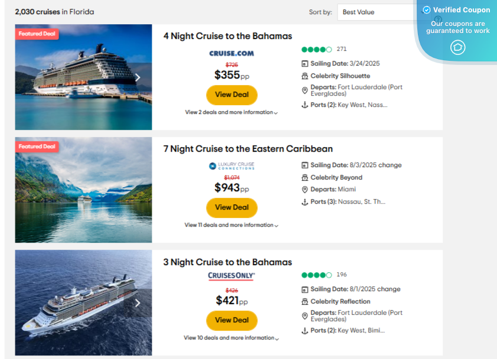The width and height of the screenshot is (497, 359).
Task: Expand View 10 deals and more information
Action: click(x=230, y=337)
